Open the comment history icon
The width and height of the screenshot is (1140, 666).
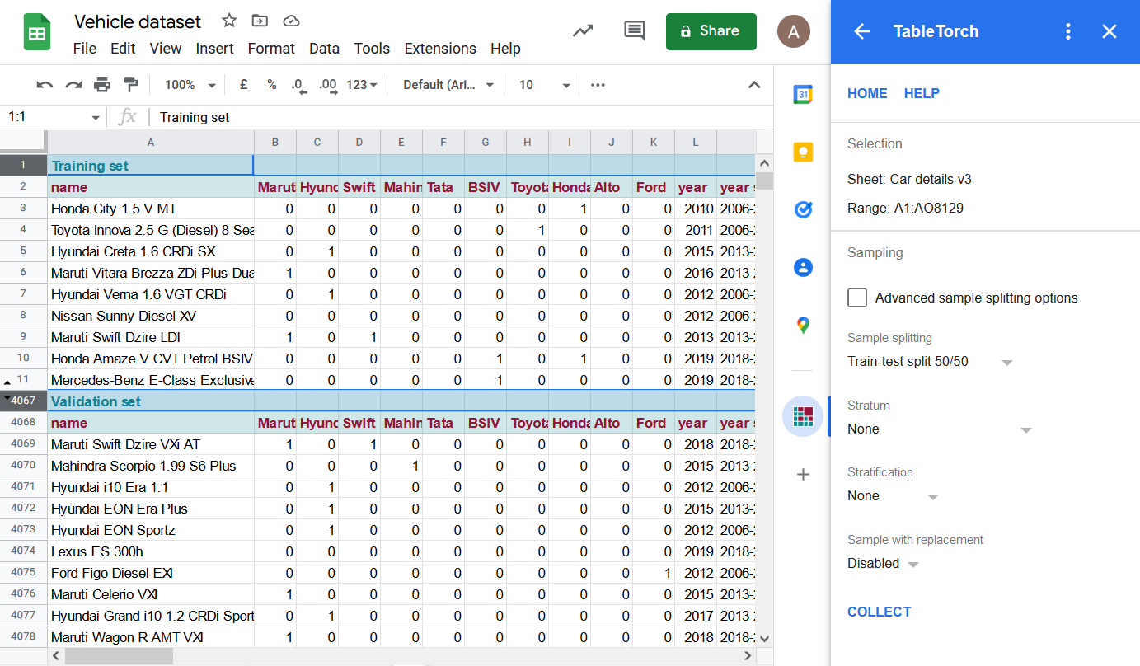point(634,31)
